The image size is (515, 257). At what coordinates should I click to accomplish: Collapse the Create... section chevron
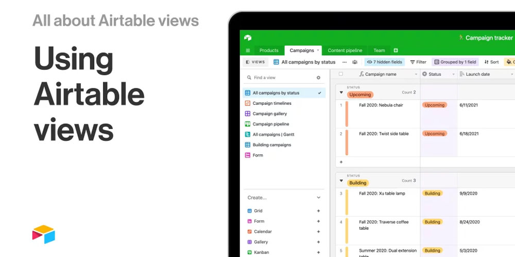point(318,198)
